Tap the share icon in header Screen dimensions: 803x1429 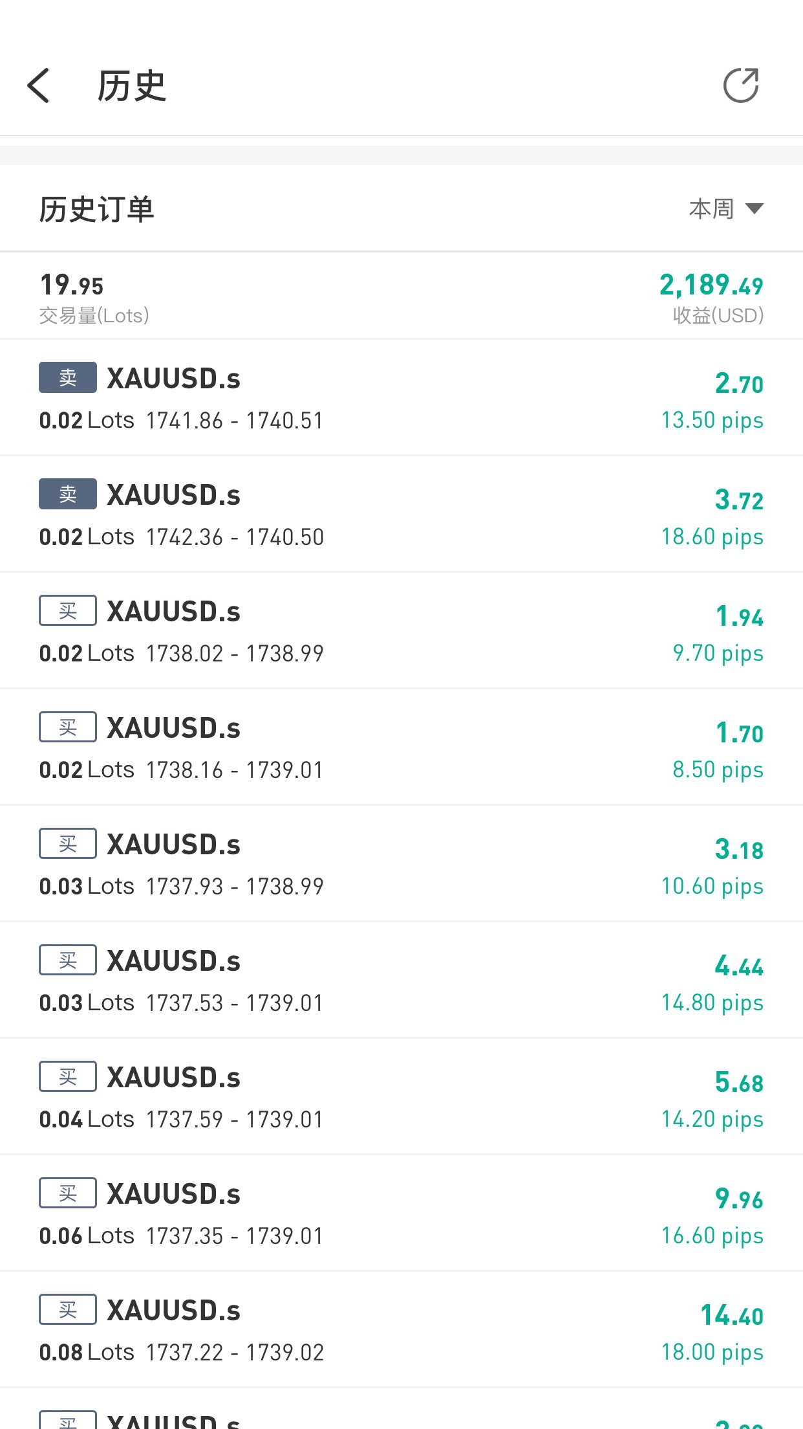(741, 85)
